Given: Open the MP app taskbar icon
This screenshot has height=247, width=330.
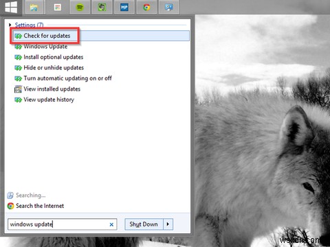Looking at the screenshot, I should [124, 8].
